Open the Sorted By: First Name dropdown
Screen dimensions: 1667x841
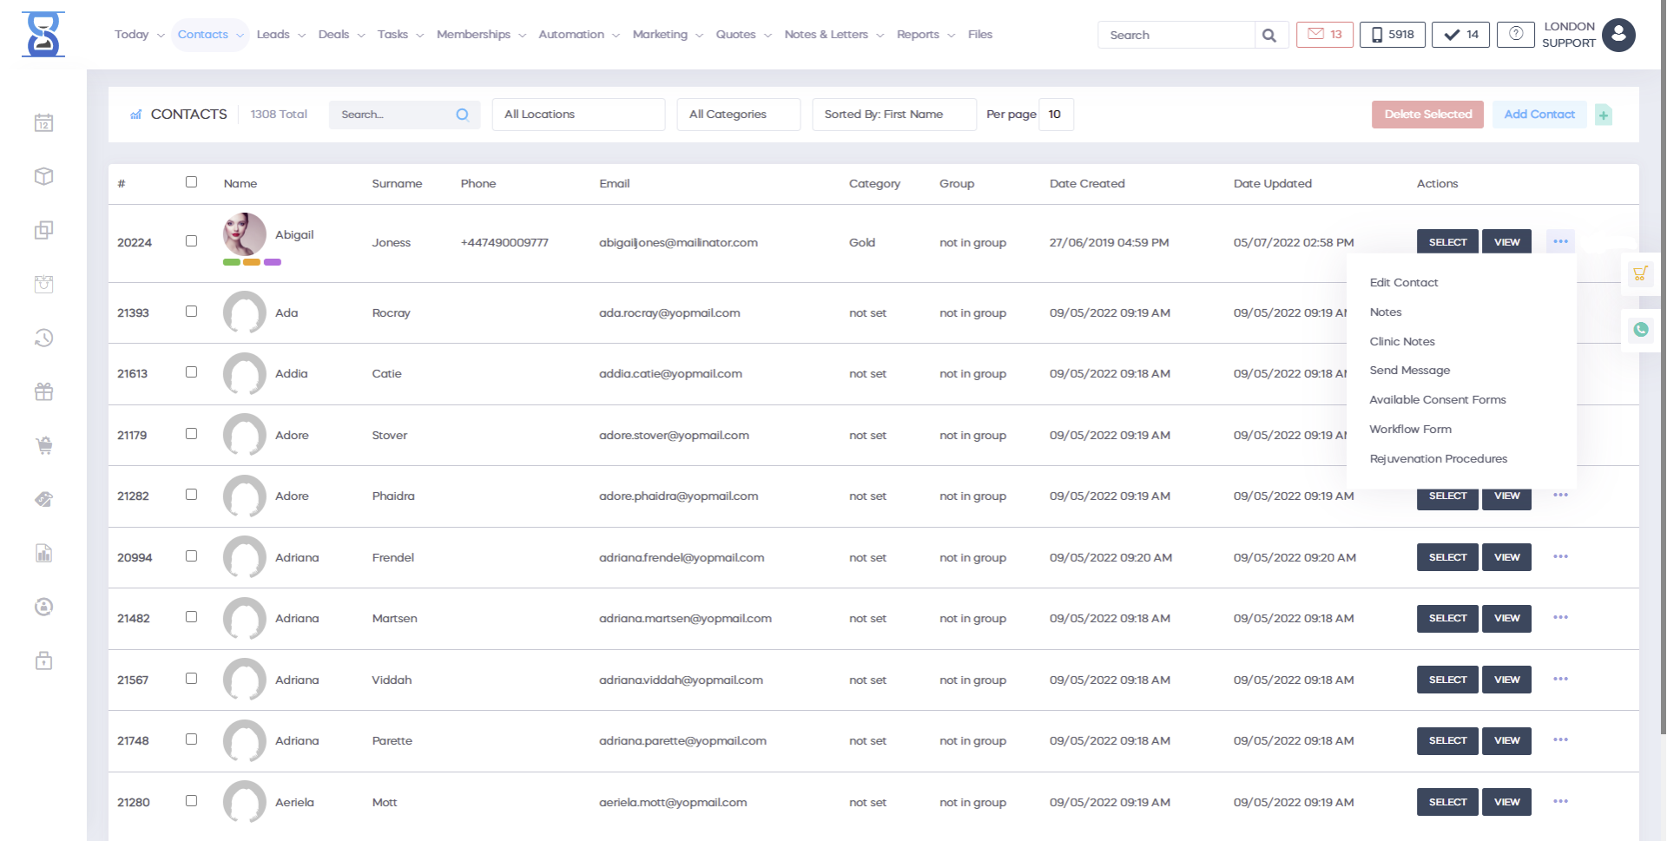click(893, 115)
